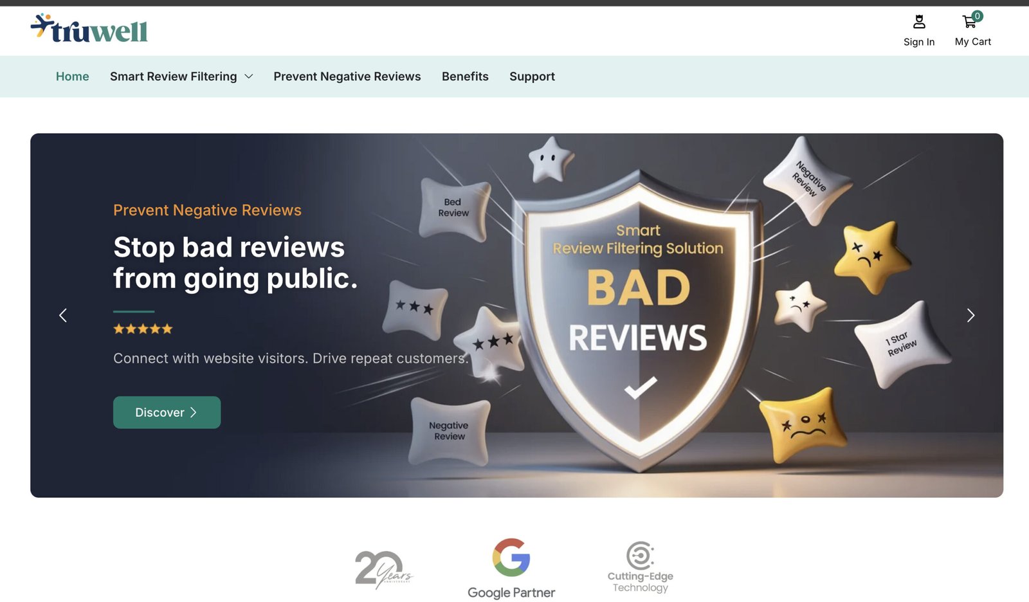Click the Cutting-Edge Technology icon
This screenshot has height=602, width=1029.
click(x=640, y=555)
